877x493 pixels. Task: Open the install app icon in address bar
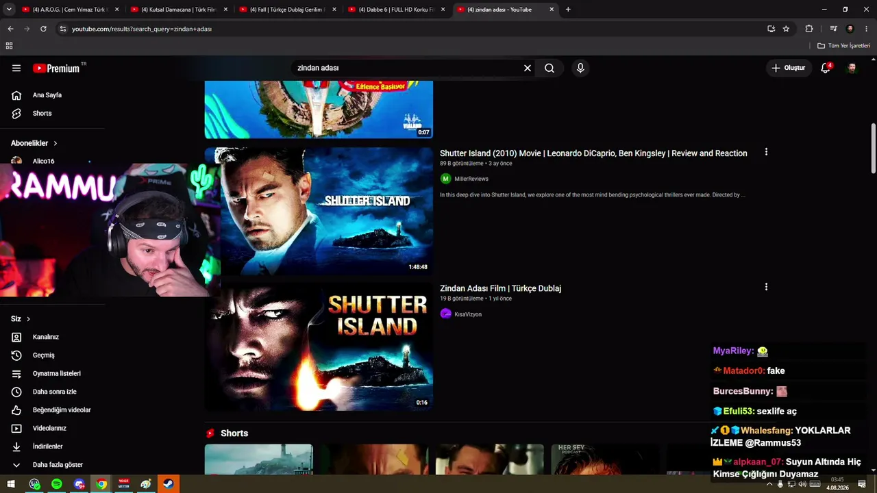coord(771,29)
